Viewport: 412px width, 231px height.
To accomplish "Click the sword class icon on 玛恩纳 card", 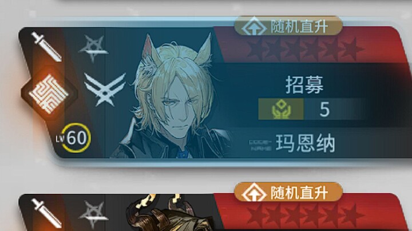I will tap(46, 47).
